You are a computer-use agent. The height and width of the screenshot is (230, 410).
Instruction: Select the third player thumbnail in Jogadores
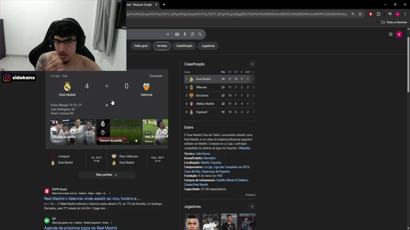[229, 222]
